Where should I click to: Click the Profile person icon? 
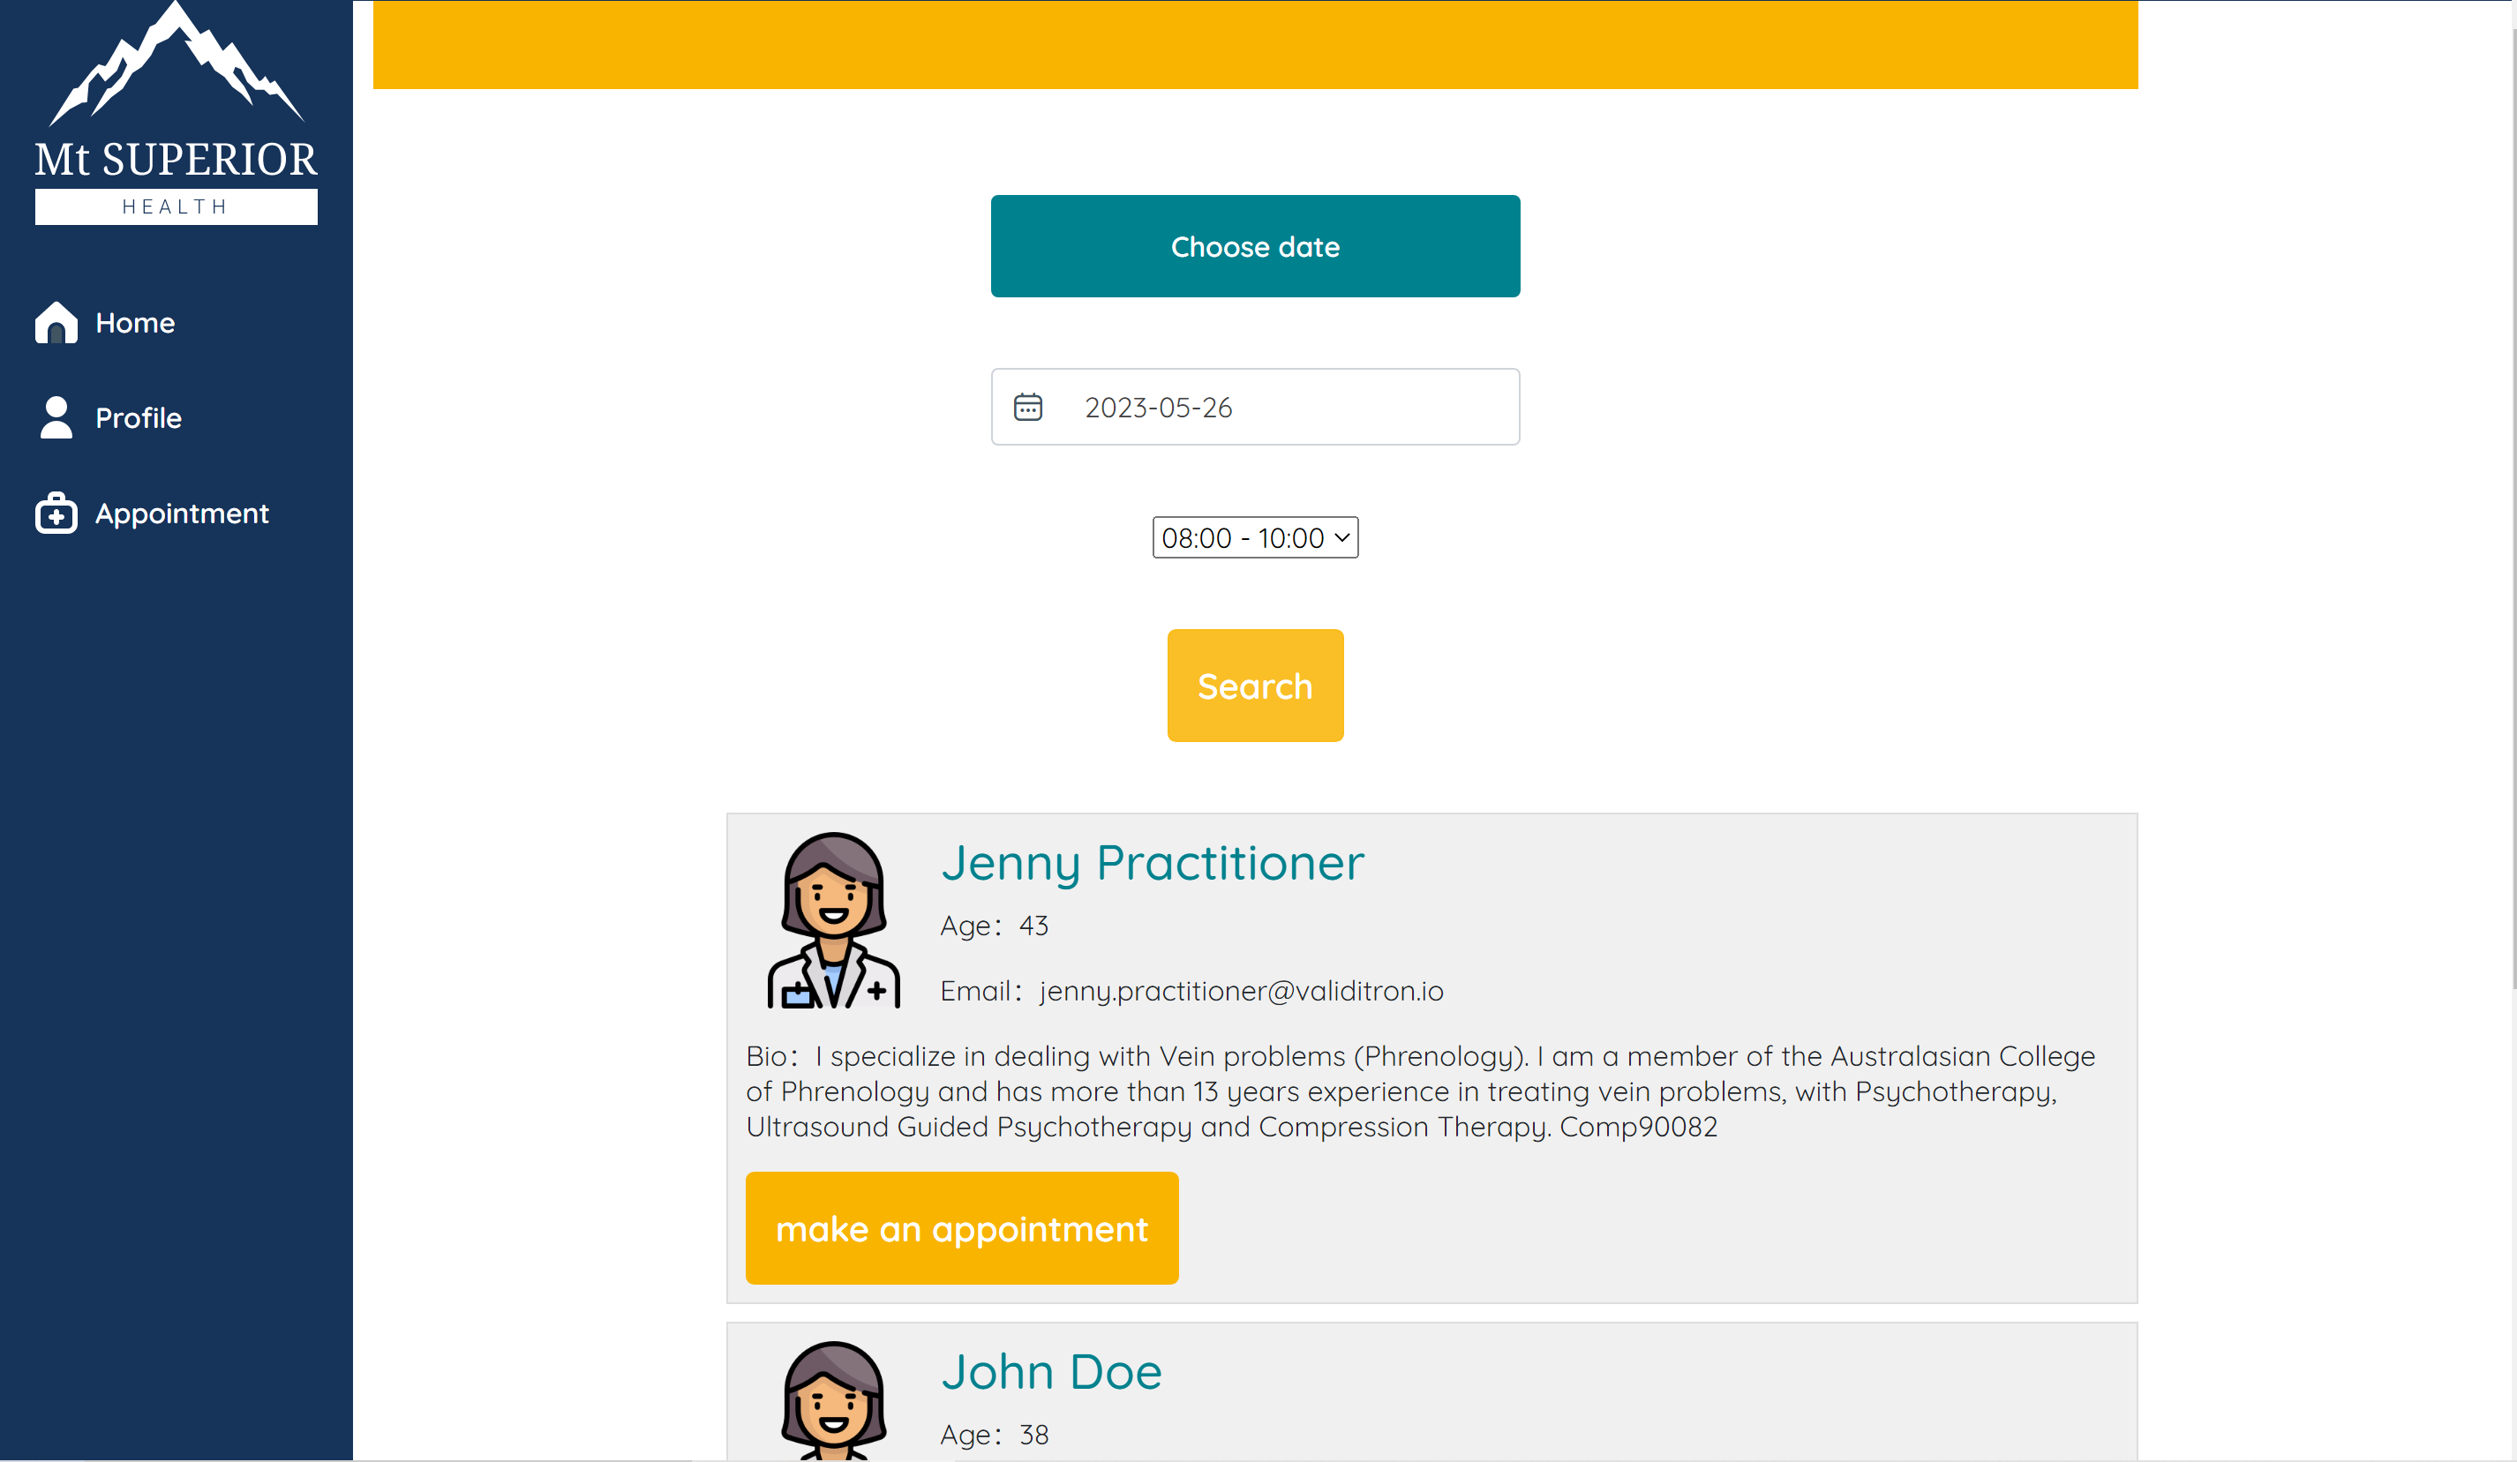point(56,417)
